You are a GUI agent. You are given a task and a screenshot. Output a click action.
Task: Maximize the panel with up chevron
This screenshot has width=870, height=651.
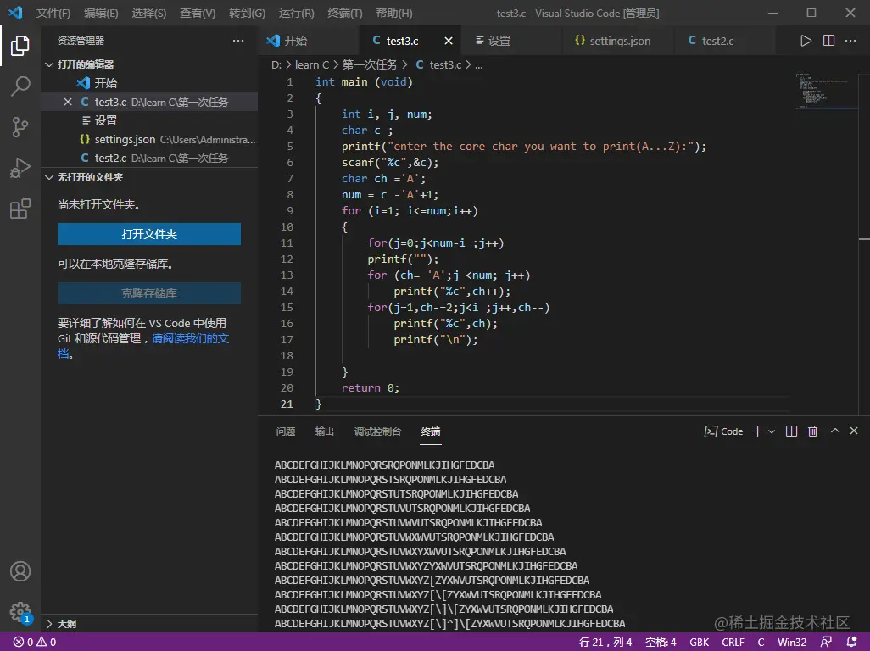click(834, 431)
